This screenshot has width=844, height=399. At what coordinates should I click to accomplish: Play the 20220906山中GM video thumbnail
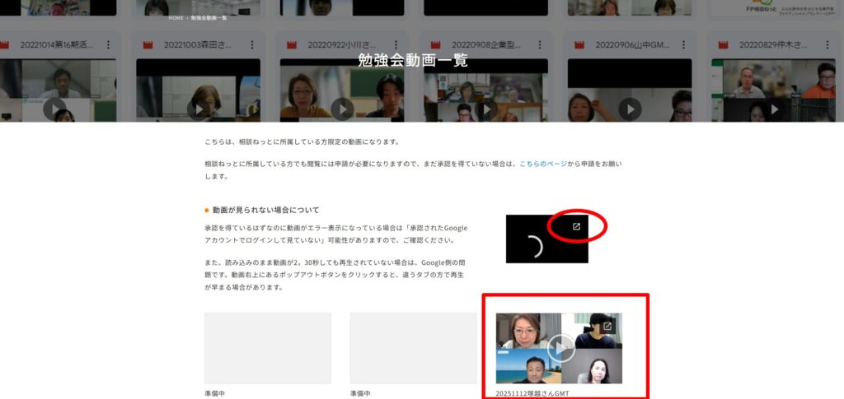[630, 108]
